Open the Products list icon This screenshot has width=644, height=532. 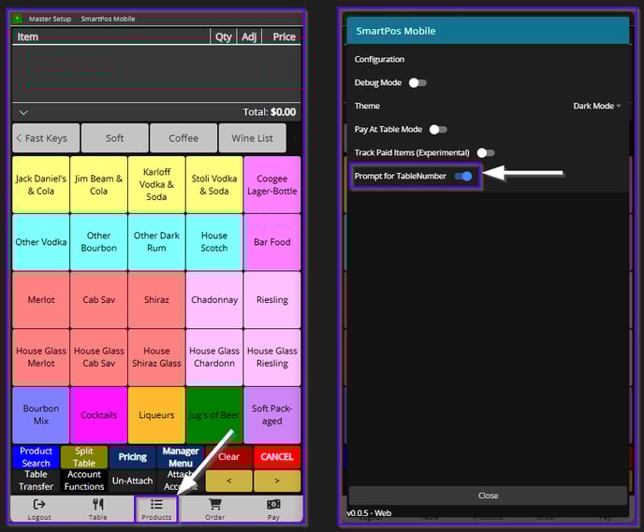point(156,504)
